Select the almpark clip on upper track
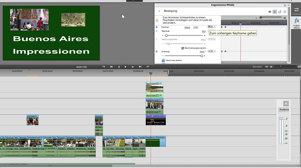This screenshot has width=301, height=168. point(99,120)
